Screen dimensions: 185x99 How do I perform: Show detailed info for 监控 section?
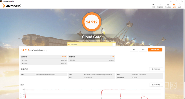[x=156, y=85]
